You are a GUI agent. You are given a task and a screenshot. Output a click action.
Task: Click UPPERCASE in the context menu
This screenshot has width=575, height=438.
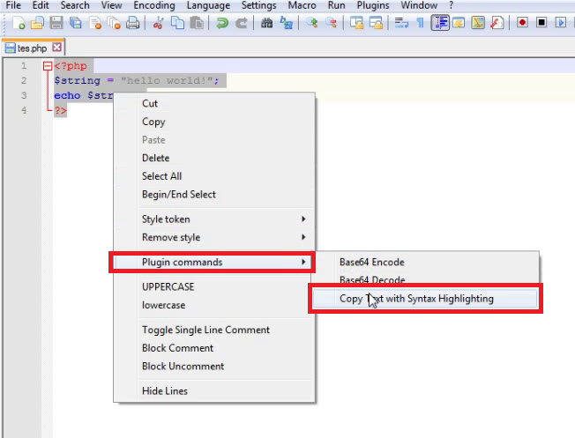click(168, 286)
